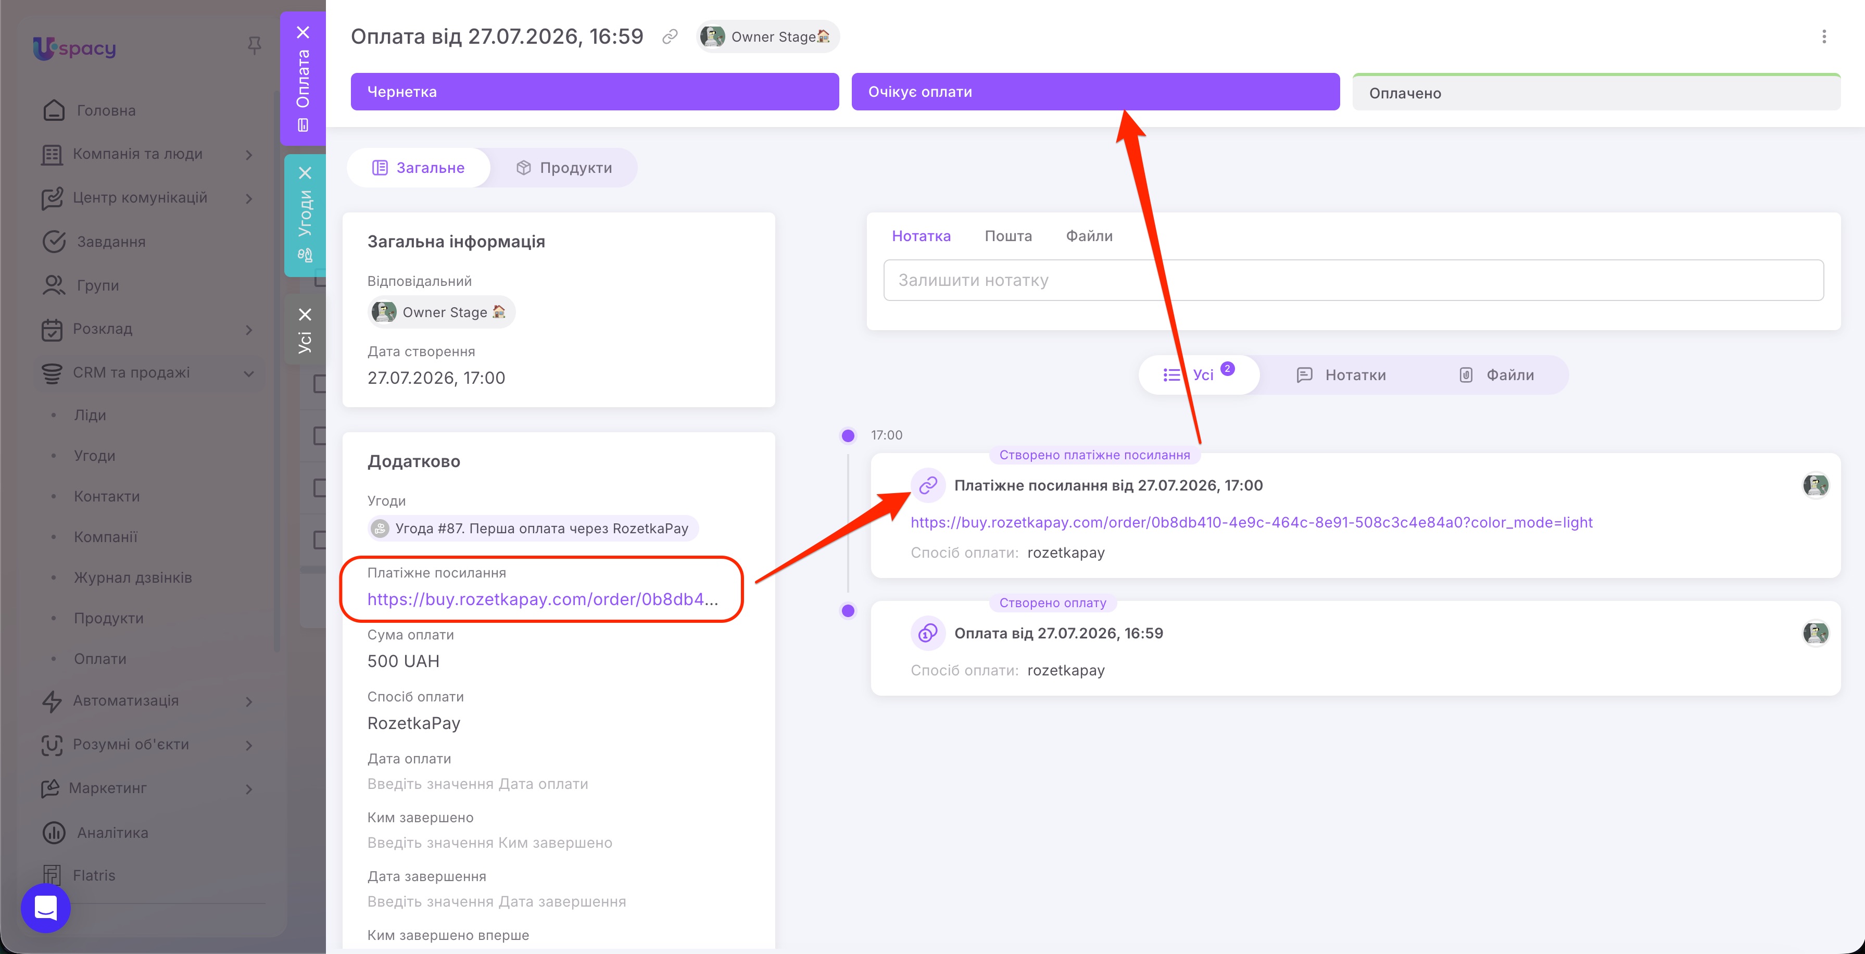This screenshot has width=1865, height=954.
Task: Switch to the Продукти tab
Action: pos(564,168)
